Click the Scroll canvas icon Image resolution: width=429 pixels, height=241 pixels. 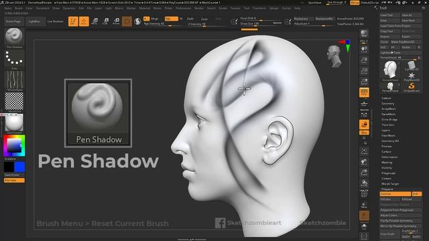(364, 49)
